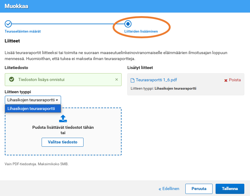Open the Teurasraportti 1_6.pdf attachment link

(156, 80)
